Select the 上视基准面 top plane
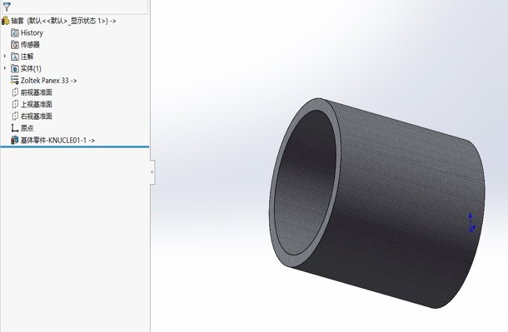The image size is (508, 332). point(37,105)
